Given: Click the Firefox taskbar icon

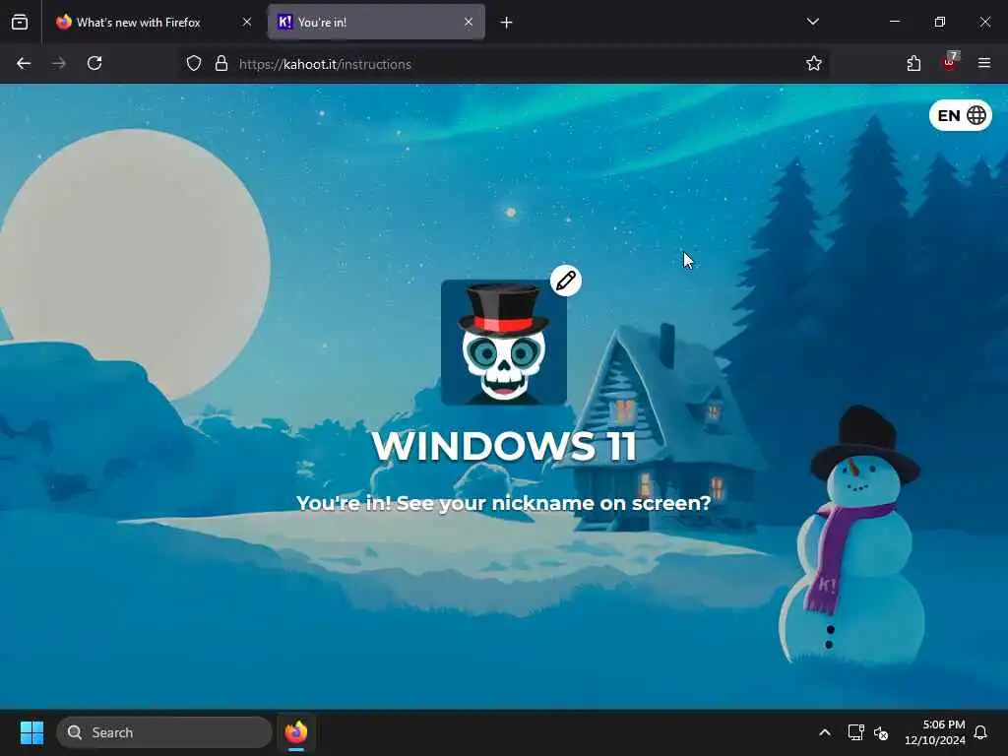Looking at the screenshot, I should [x=295, y=732].
